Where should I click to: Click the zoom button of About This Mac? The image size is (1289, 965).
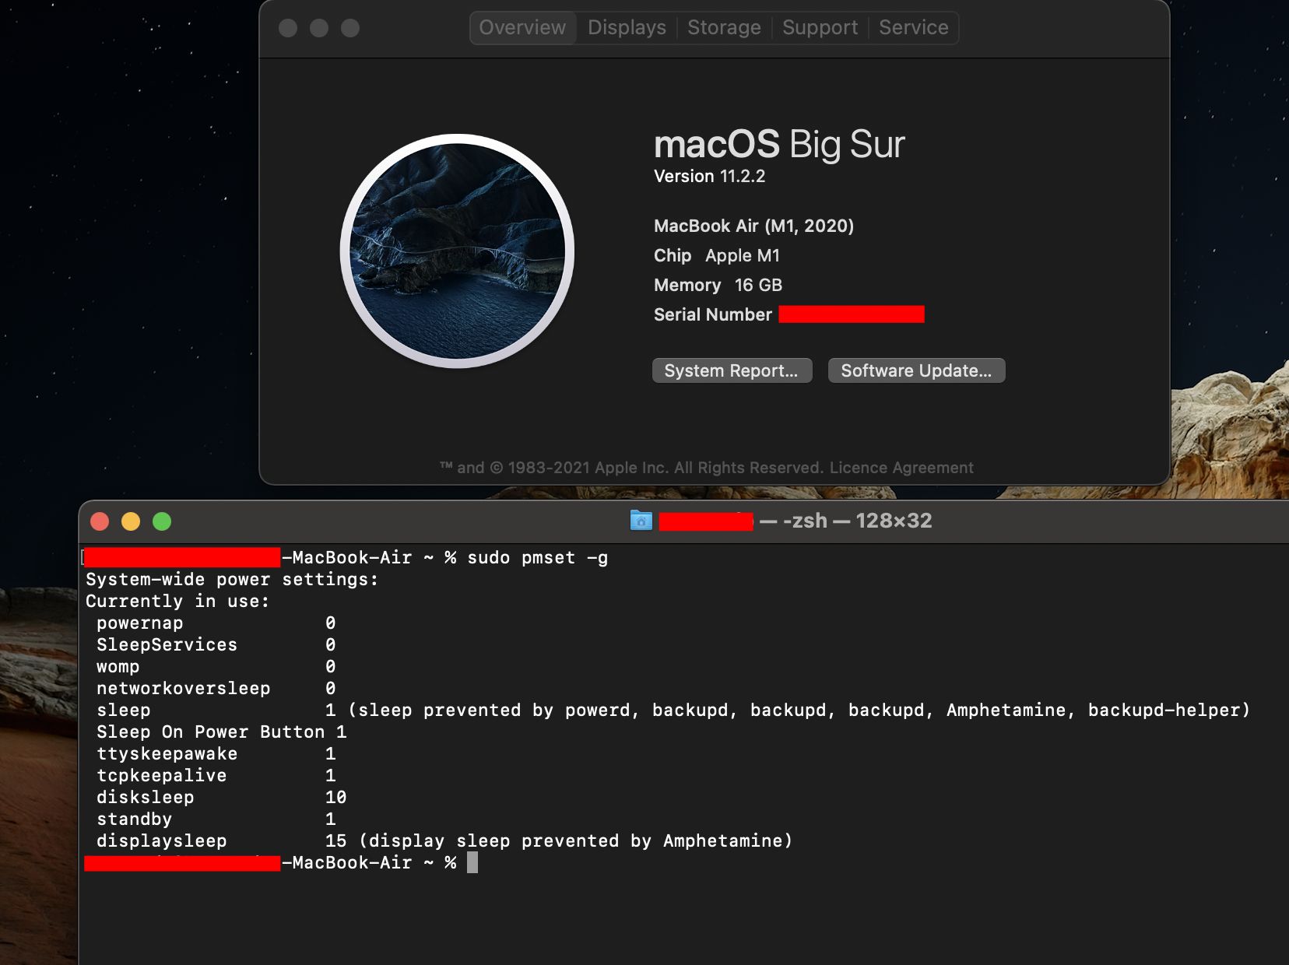click(350, 28)
